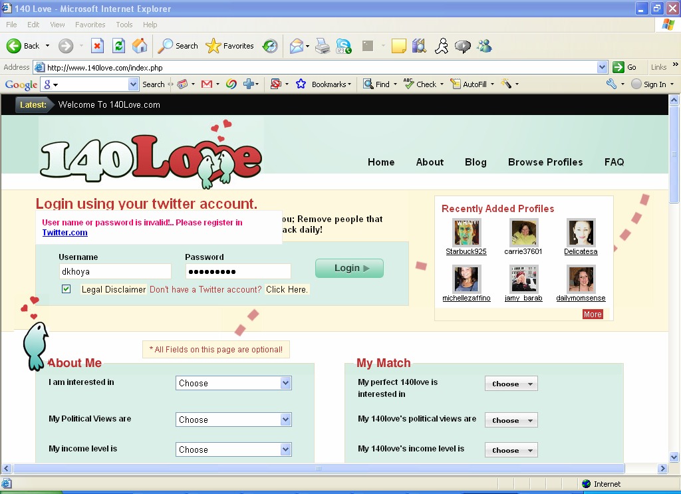Click the Username input field
The height and width of the screenshot is (494, 681).
114,271
